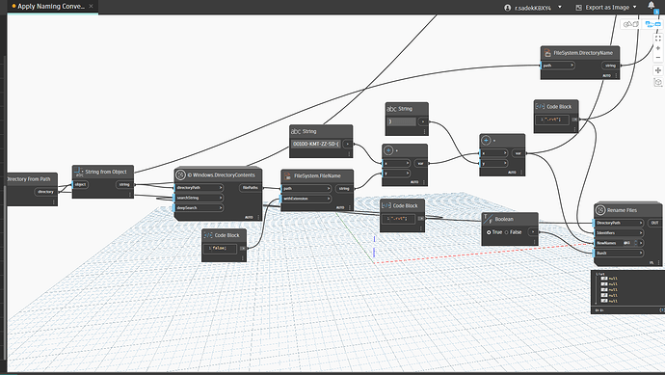
Task: Click the orbit cube icon
Action: (x=658, y=82)
